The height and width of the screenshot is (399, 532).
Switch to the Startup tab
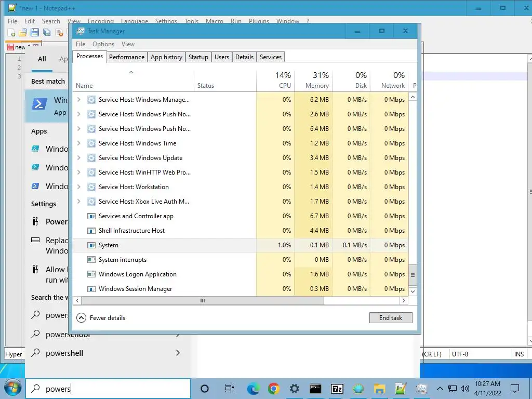coord(198,57)
